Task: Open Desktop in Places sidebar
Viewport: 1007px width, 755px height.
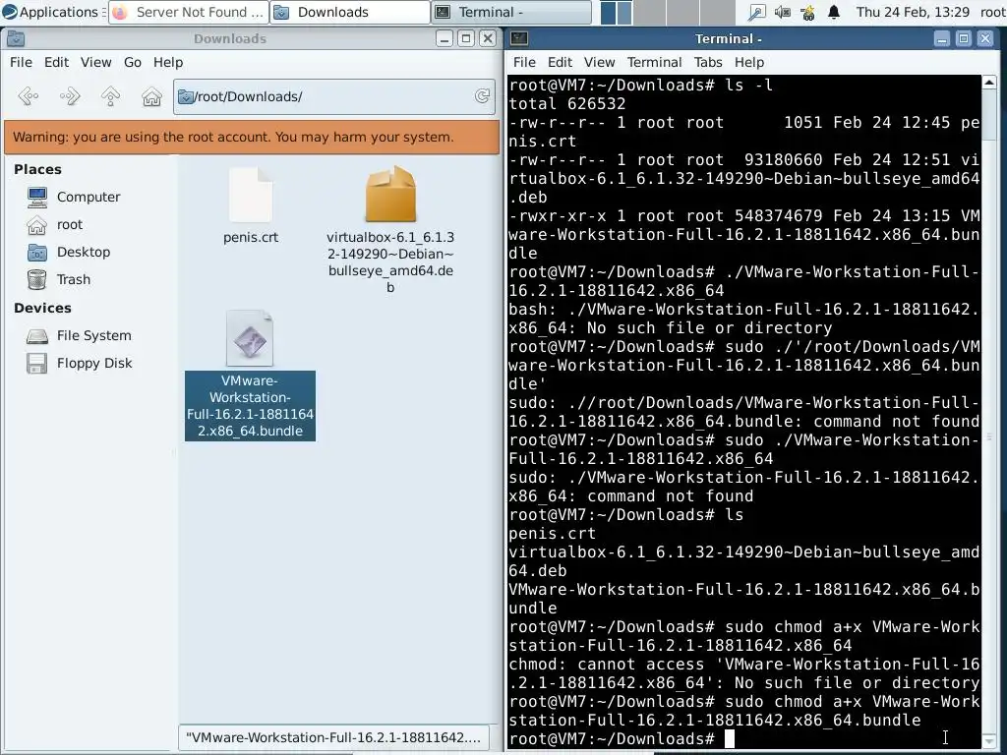Action: (70, 253)
